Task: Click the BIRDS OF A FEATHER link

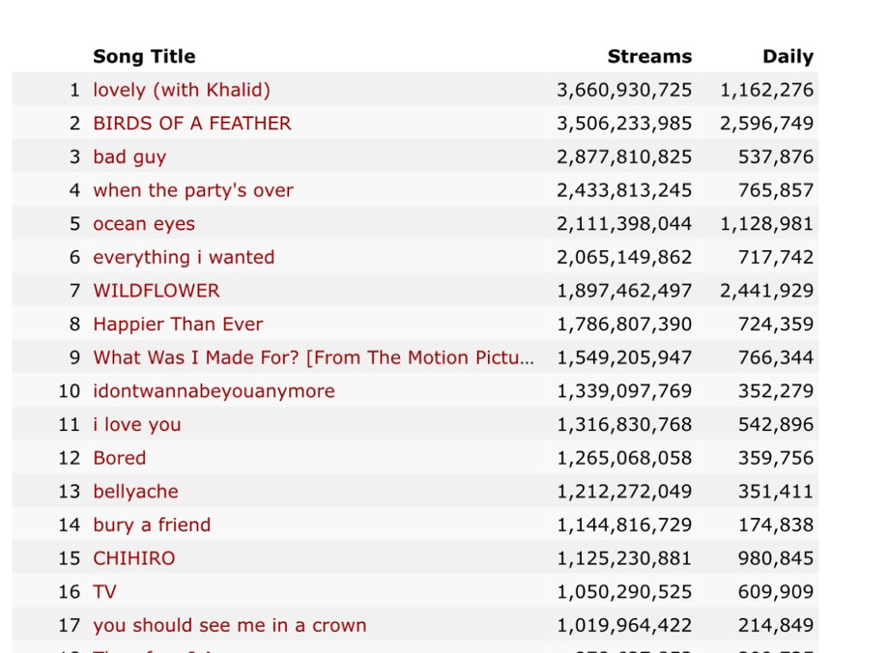Action: (191, 124)
